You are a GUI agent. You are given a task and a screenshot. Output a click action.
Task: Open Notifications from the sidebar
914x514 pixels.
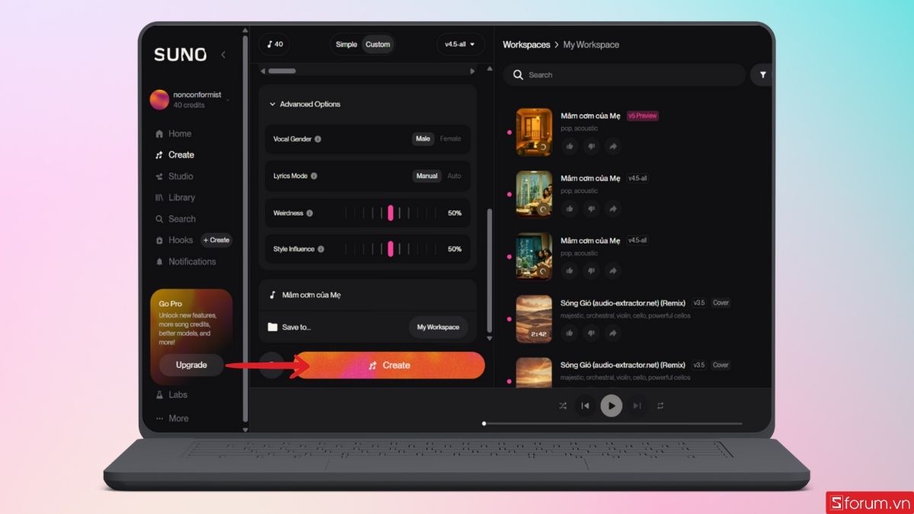(185, 261)
